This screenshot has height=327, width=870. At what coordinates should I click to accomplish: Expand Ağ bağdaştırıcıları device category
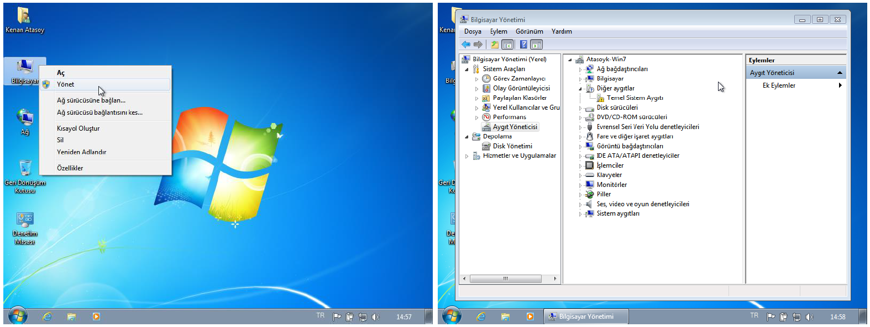[x=580, y=69]
